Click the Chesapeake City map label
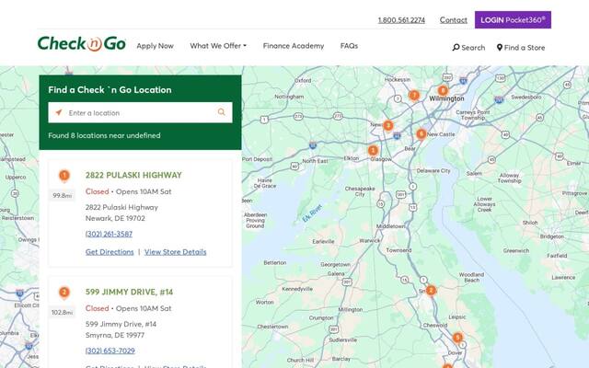 tap(360, 191)
